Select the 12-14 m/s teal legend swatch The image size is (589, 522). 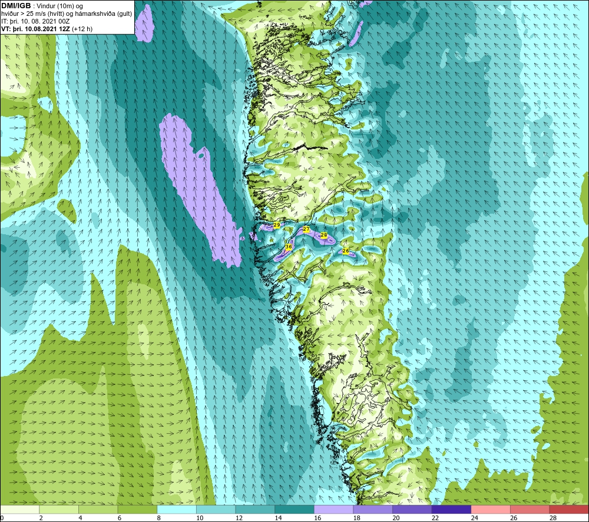pyautogui.click(x=255, y=509)
